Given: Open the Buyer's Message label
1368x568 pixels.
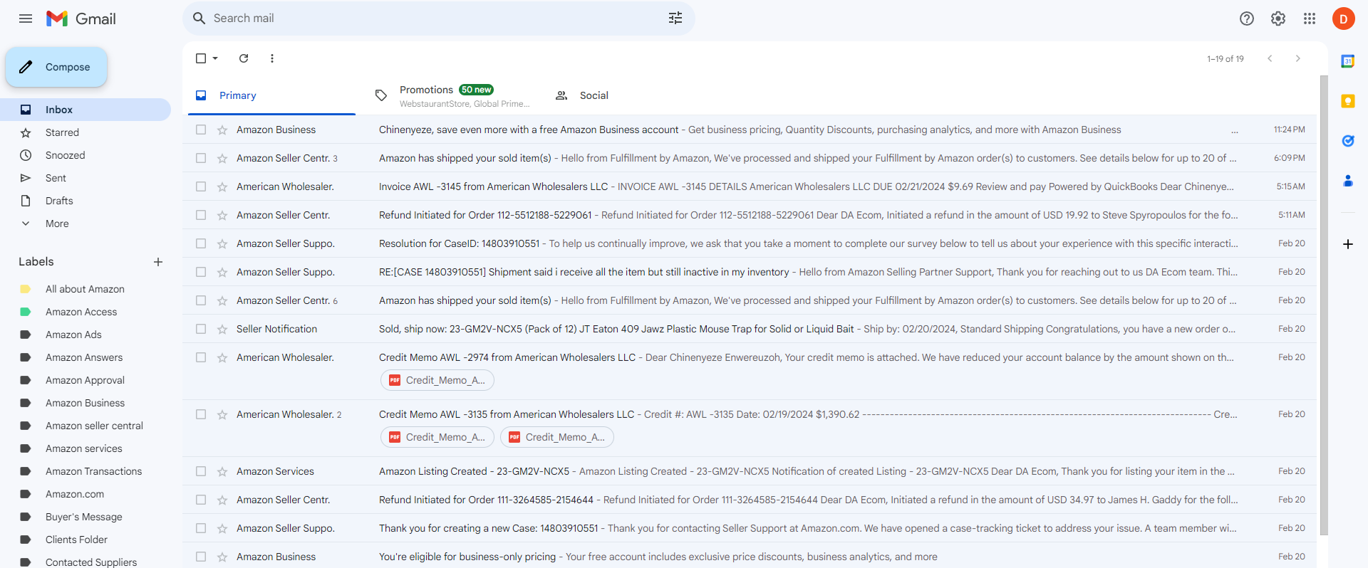Looking at the screenshot, I should [x=85, y=517].
